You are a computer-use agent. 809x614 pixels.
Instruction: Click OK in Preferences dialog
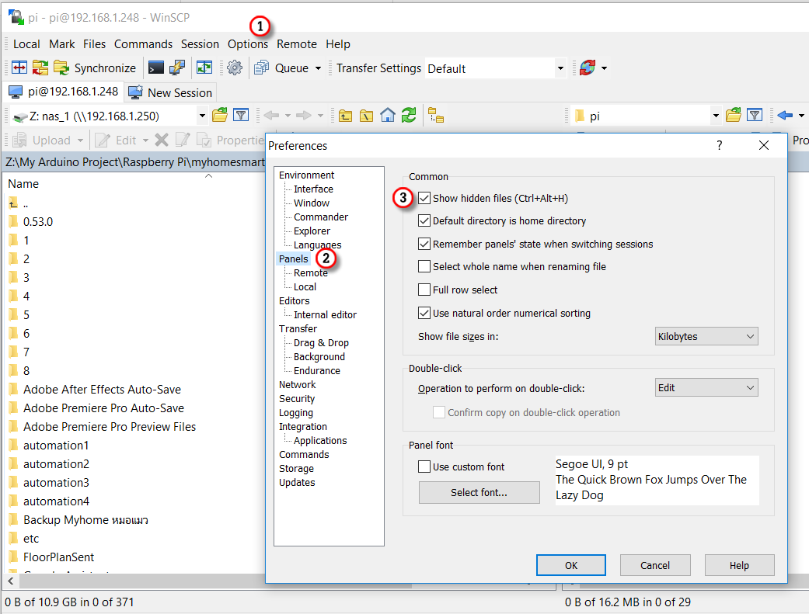571,566
